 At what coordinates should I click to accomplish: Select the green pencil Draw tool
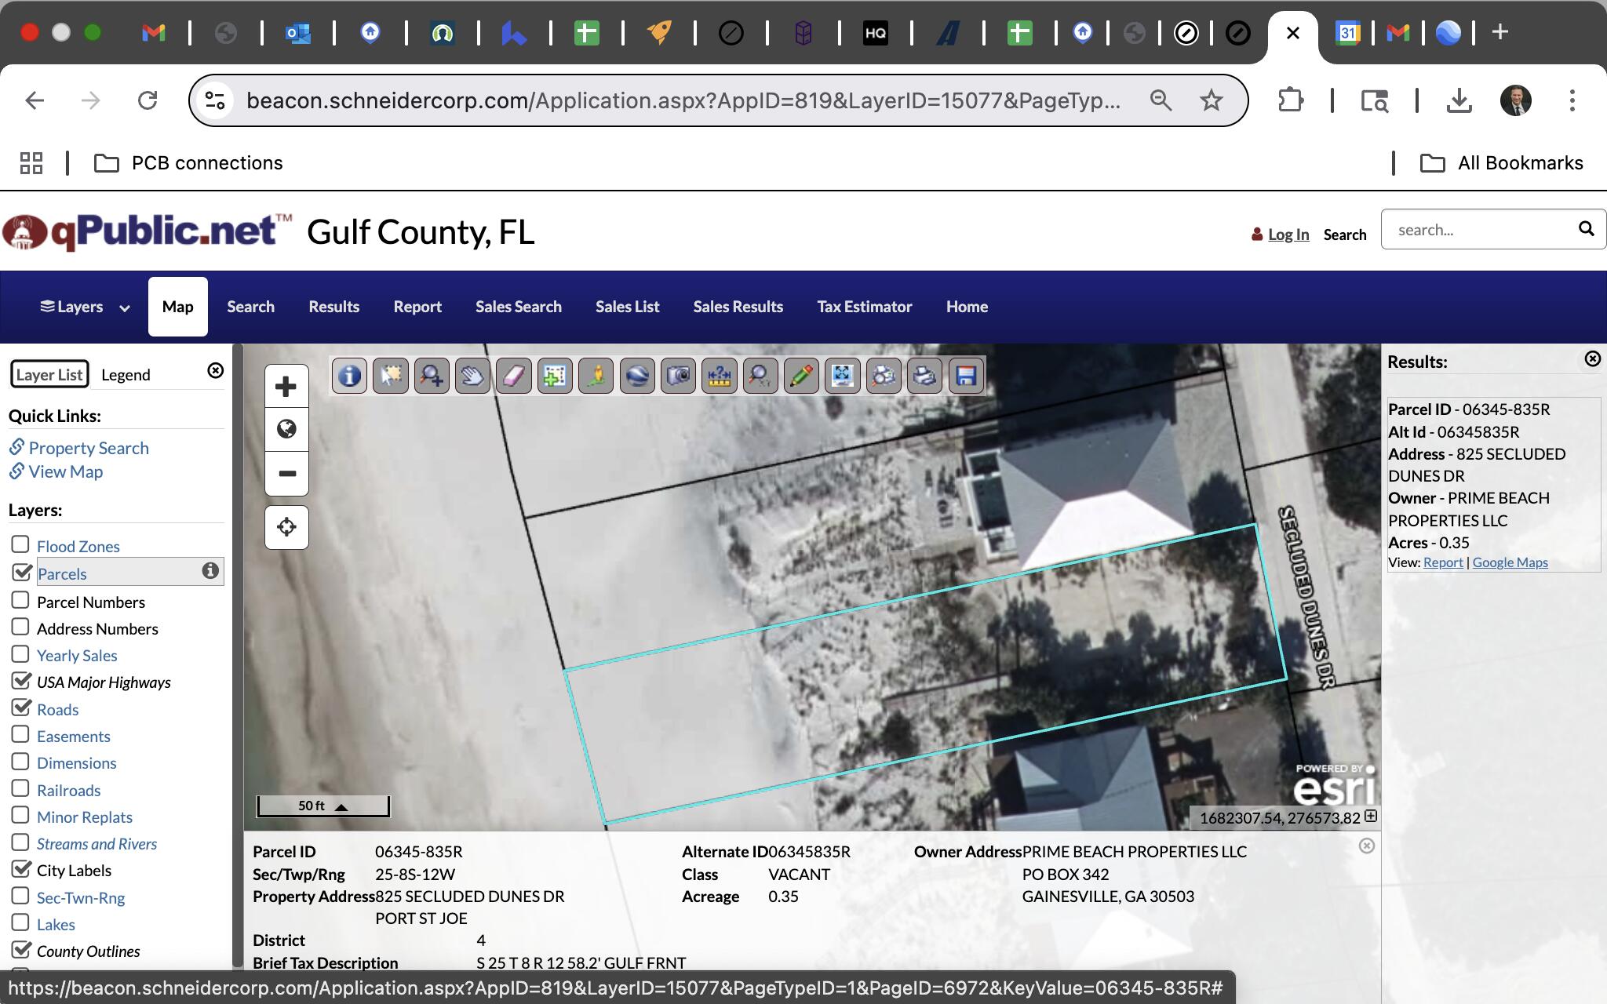pos(801,376)
